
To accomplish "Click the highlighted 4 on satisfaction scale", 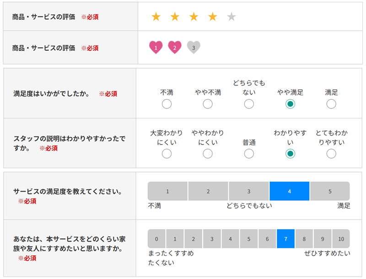I will coord(290,191).
